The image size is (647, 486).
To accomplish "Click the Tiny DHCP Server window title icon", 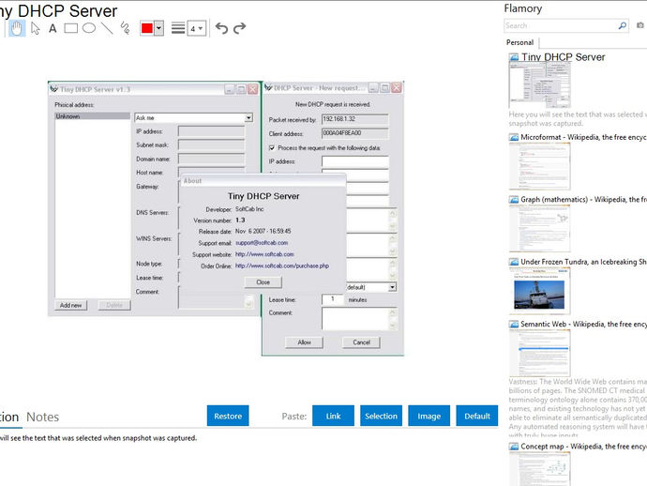I will click(x=53, y=89).
